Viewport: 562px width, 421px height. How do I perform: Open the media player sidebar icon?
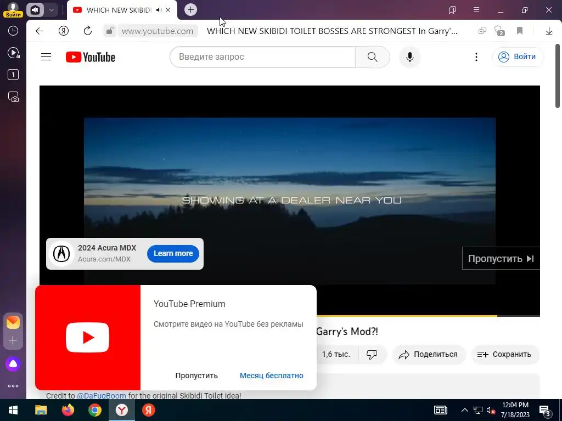[13, 53]
